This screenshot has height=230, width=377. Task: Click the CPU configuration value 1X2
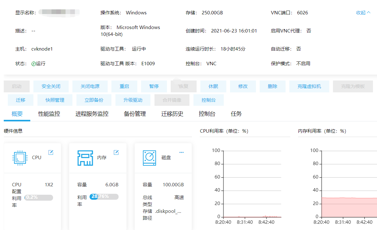coord(49,185)
